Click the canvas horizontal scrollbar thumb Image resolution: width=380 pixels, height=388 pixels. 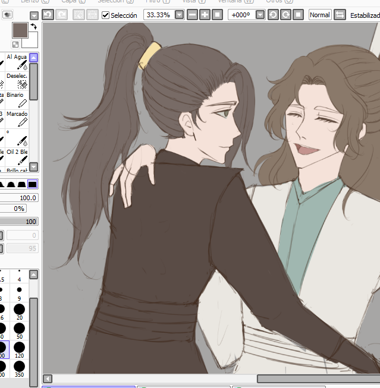319,378
